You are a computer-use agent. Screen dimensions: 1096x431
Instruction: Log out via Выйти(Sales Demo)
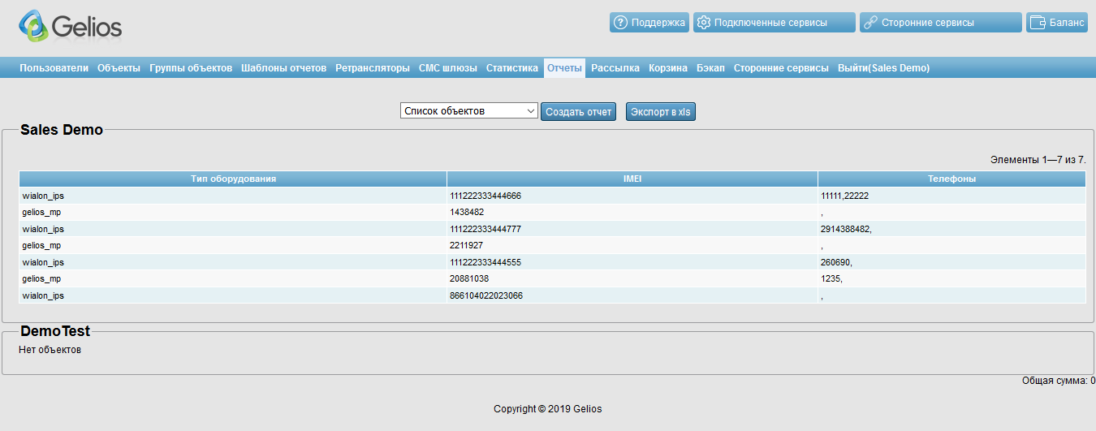[883, 68]
